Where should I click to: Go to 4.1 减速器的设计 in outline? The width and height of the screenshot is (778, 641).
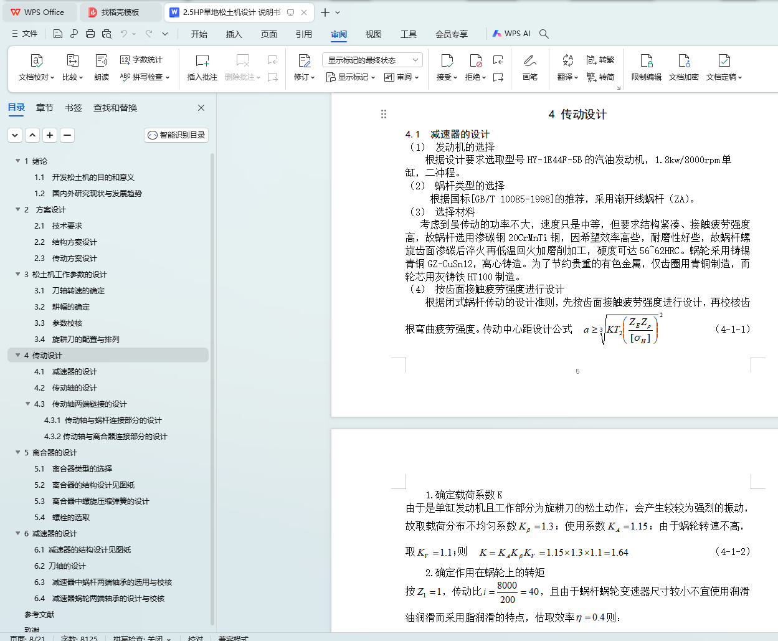pyautogui.click(x=65, y=371)
